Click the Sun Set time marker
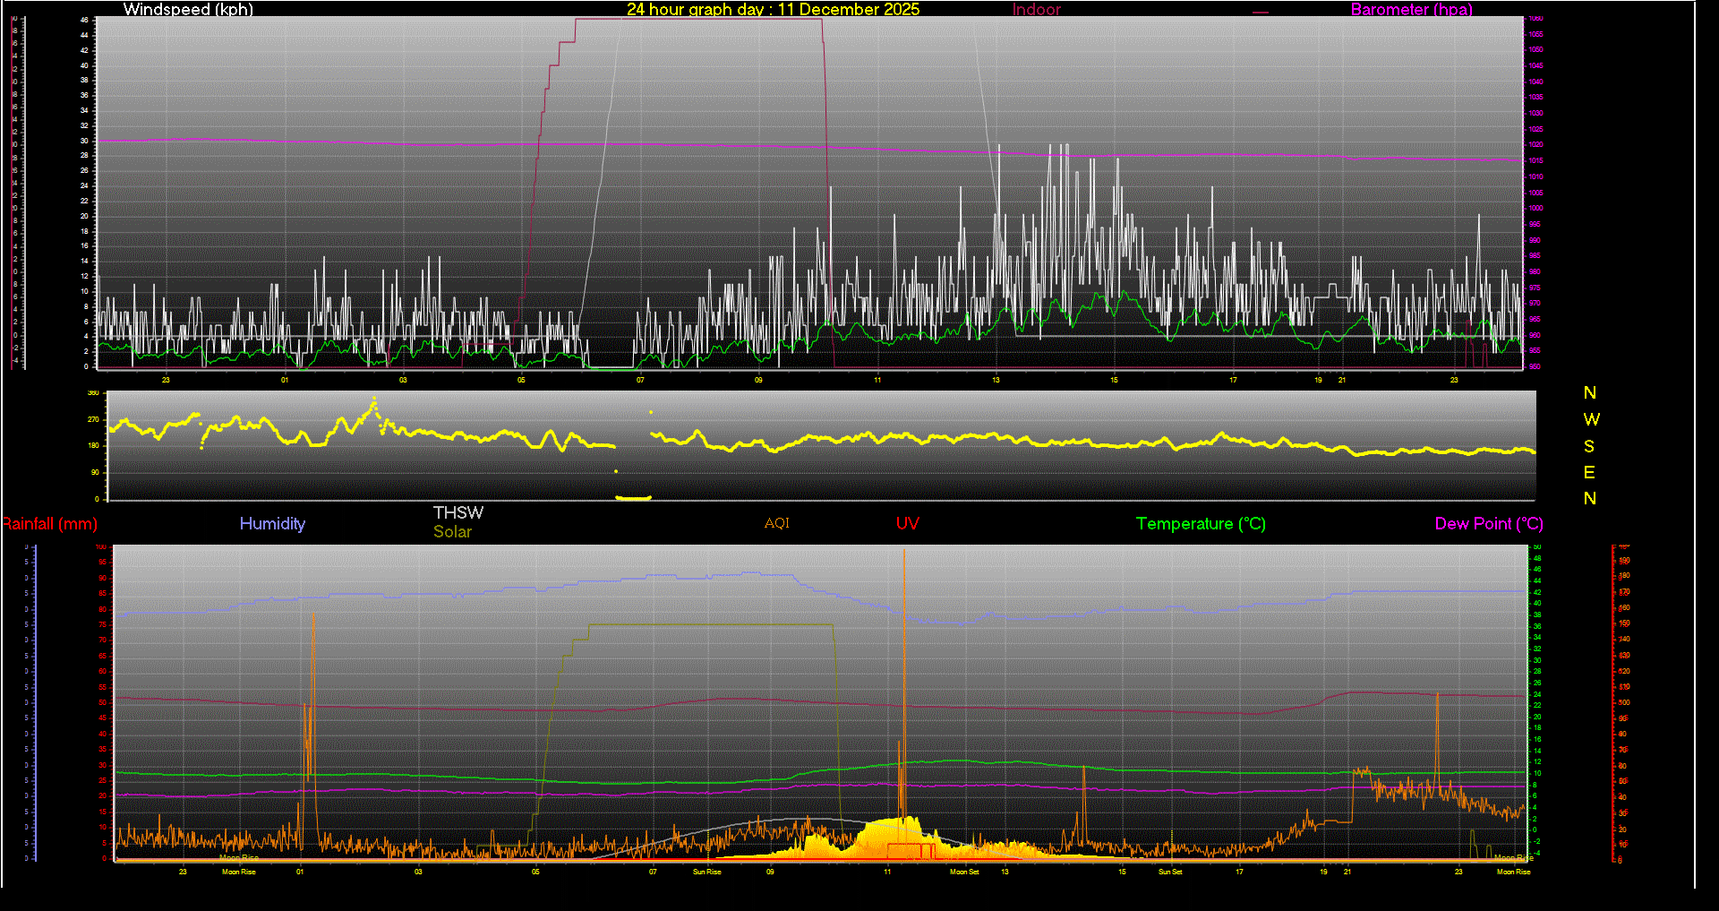Viewport: 1719px width, 911px height. coord(1170,872)
